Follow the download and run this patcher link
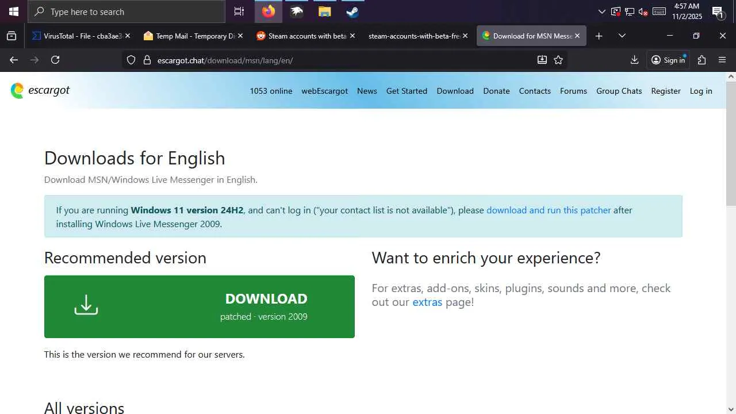Screen dimensions: 736x414 549,210
